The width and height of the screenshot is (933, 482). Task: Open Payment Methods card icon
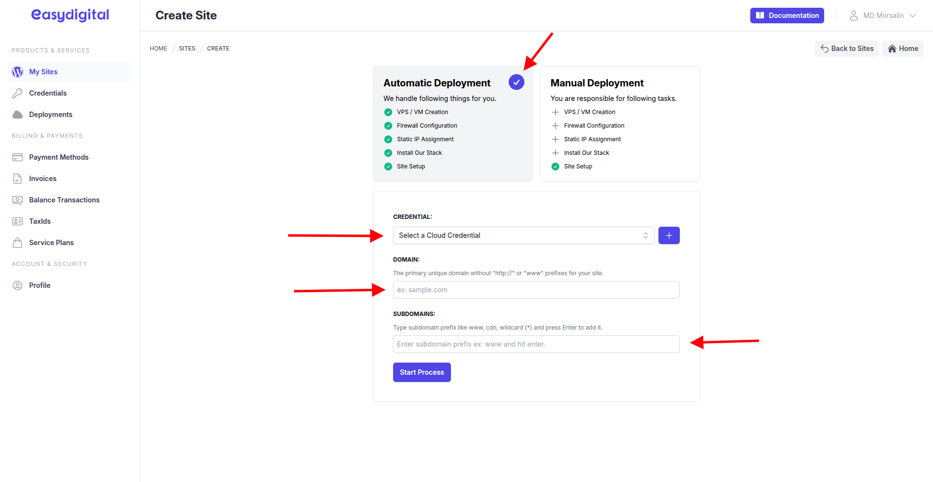pos(17,157)
